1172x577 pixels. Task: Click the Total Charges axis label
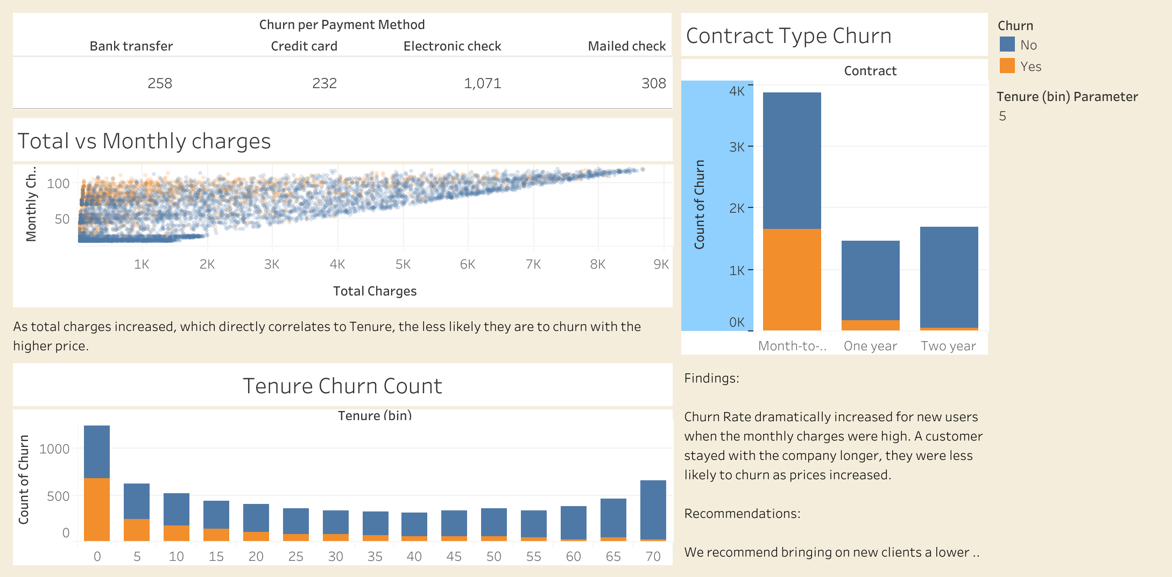(375, 291)
